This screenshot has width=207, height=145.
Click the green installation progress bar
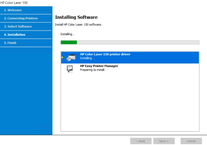[130, 42]
